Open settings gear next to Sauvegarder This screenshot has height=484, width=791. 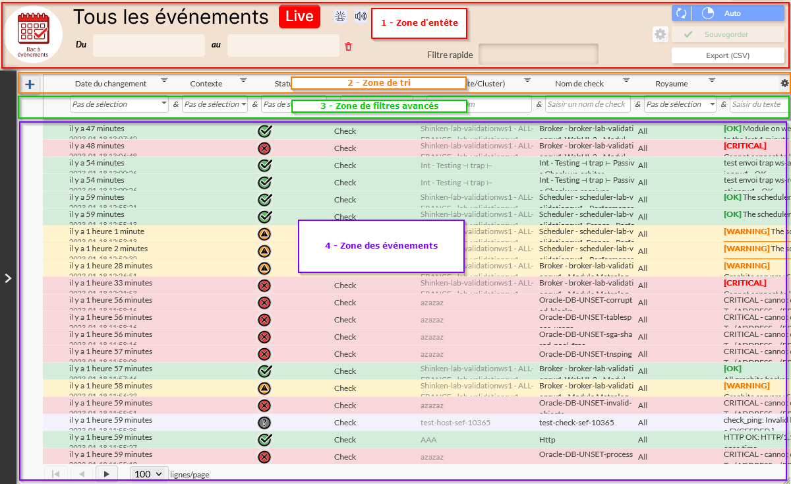point(660,34)
